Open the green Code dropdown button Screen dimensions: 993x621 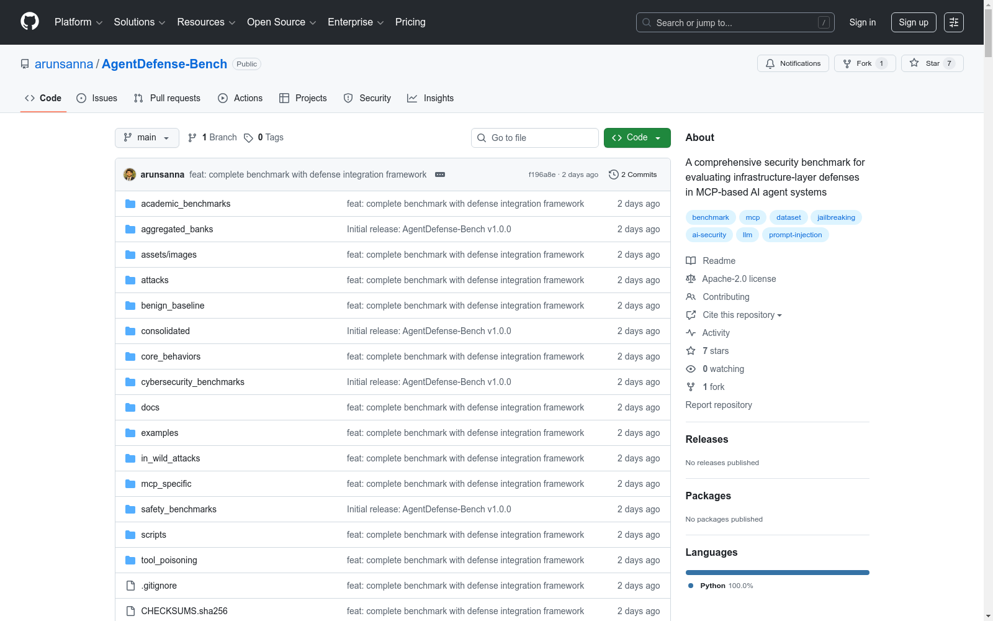637,138
